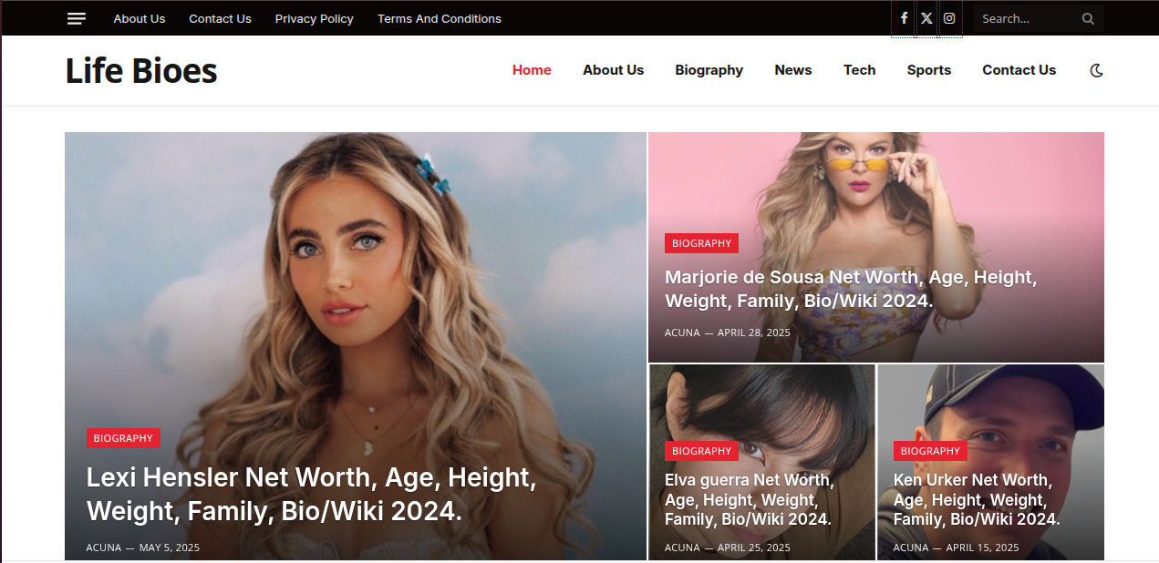Select About Us in main navigation
Viewport: 1159px width, 563px height.
point(614,70)
